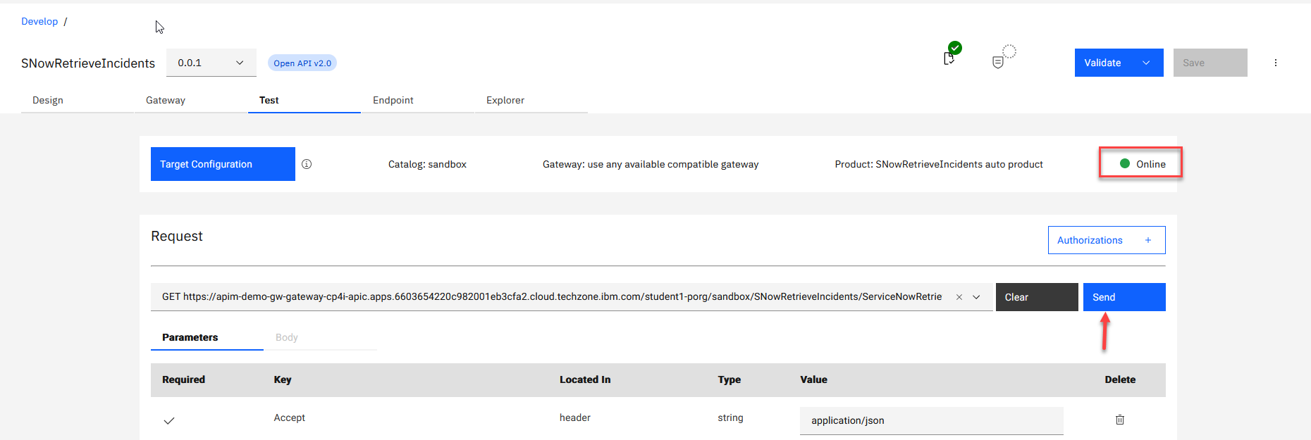Open Target Configuration
Viewport: 1311px width, 440px height.
coord(223,164)
